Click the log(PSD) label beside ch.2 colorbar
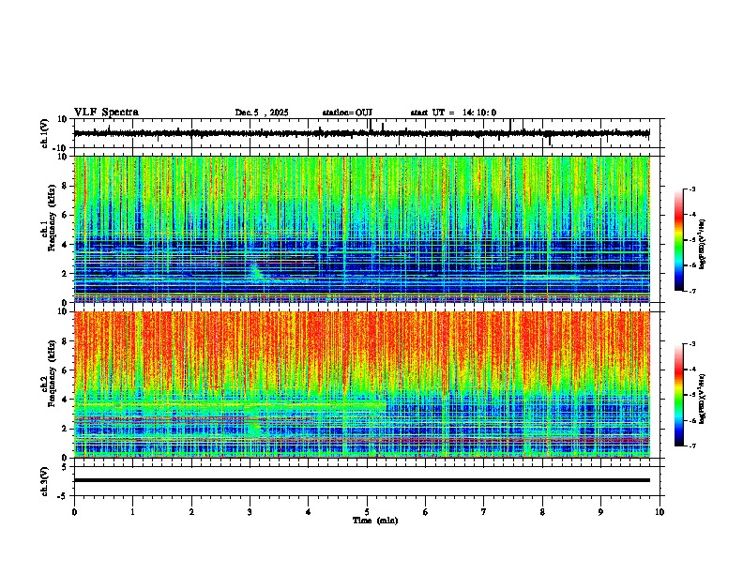 pos(702,399)
